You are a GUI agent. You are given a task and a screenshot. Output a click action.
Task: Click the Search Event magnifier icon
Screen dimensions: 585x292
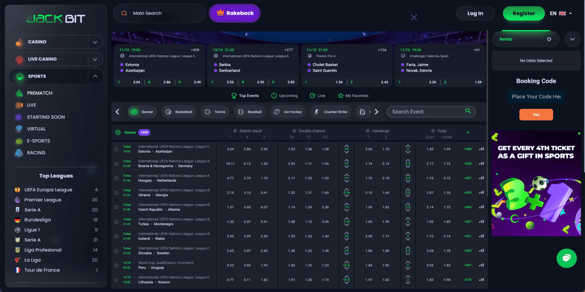(x=468, y=111)
